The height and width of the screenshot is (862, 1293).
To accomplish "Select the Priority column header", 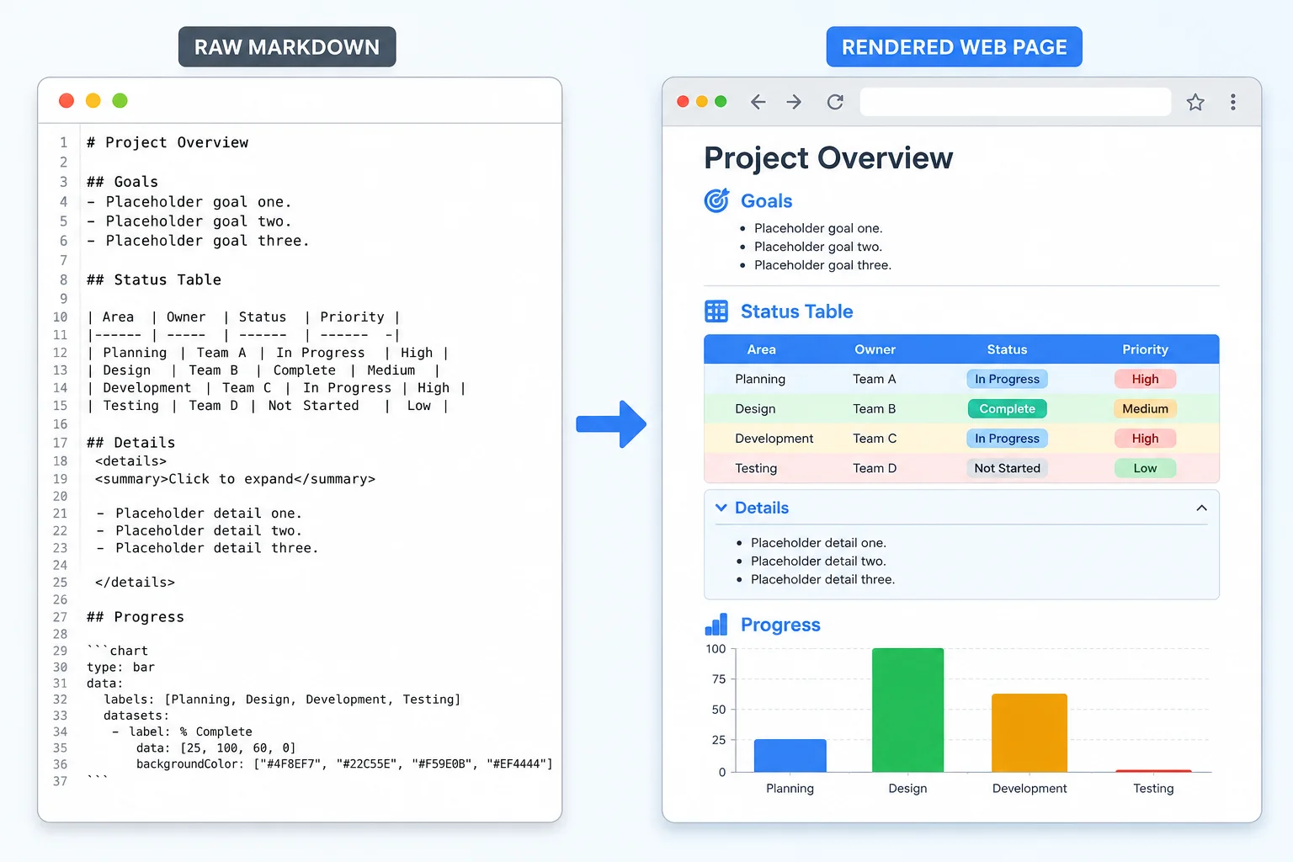I will [1145, 349].
